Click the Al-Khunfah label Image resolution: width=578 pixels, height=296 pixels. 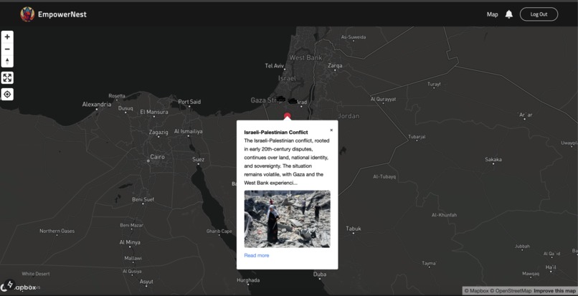click(x=444, y=215)
